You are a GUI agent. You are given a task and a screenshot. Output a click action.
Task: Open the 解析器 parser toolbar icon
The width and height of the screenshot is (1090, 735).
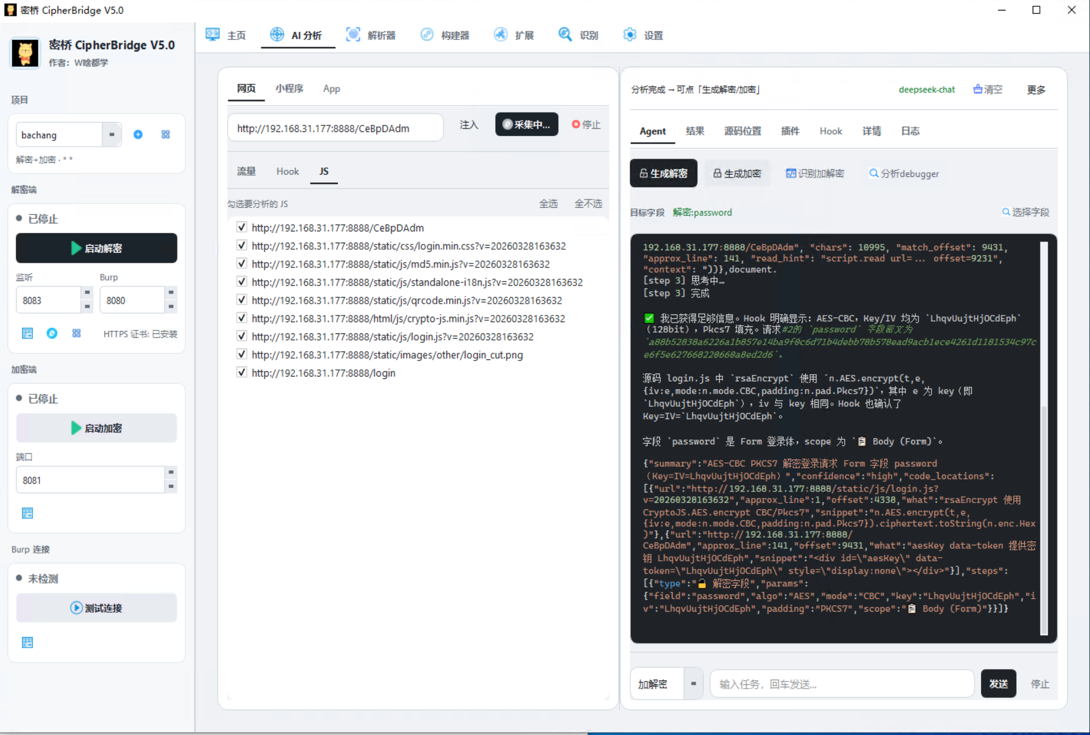point(353,35)
